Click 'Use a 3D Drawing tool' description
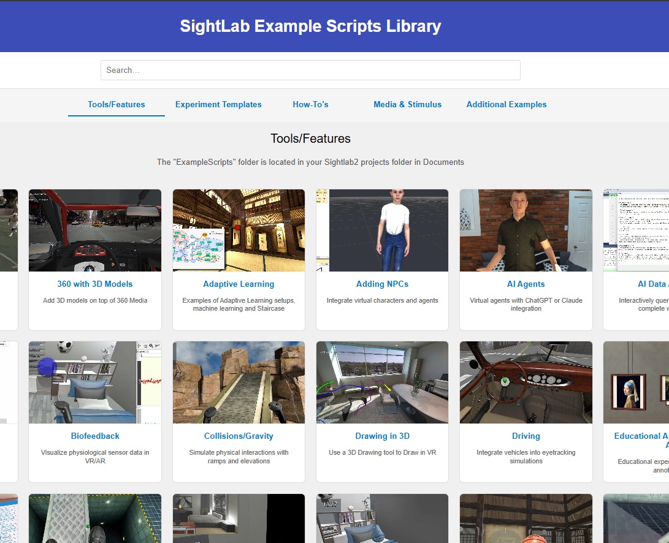This screenshot has width=669, height=543. (x=382, y=452)
